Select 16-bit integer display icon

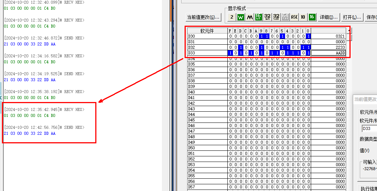pyautogui.click(x=259, y=17)
